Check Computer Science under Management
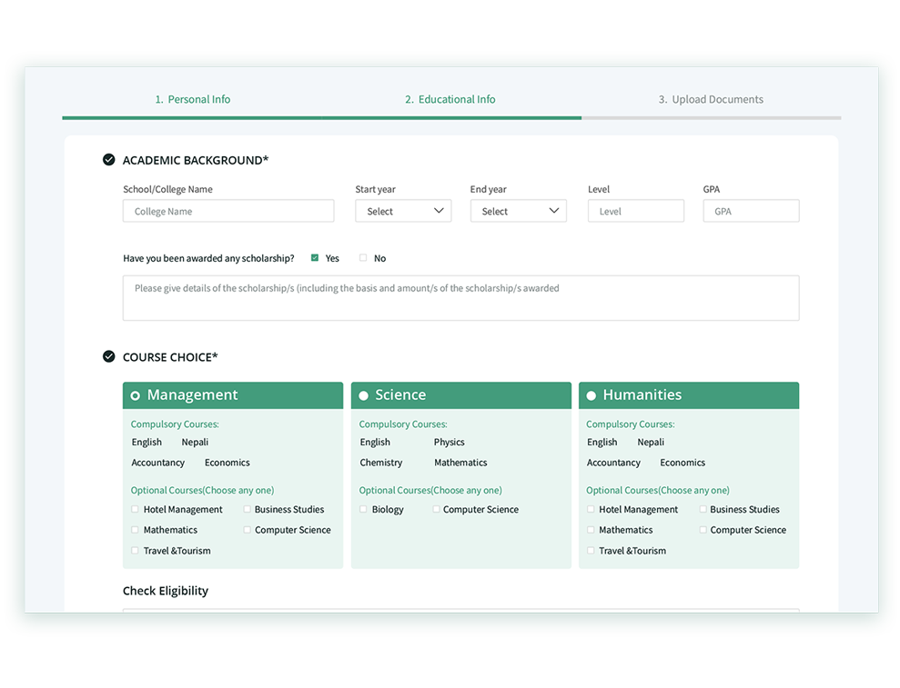The height and width of the screenshot is (688, 900). [x=247, y=530]
